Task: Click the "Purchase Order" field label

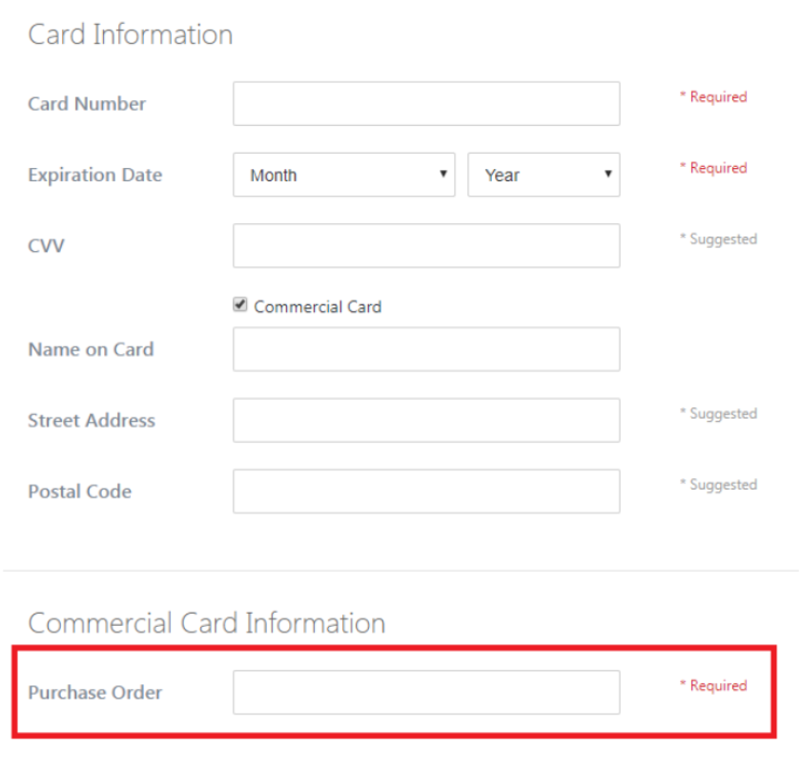Action: click(x=94, y=693)
